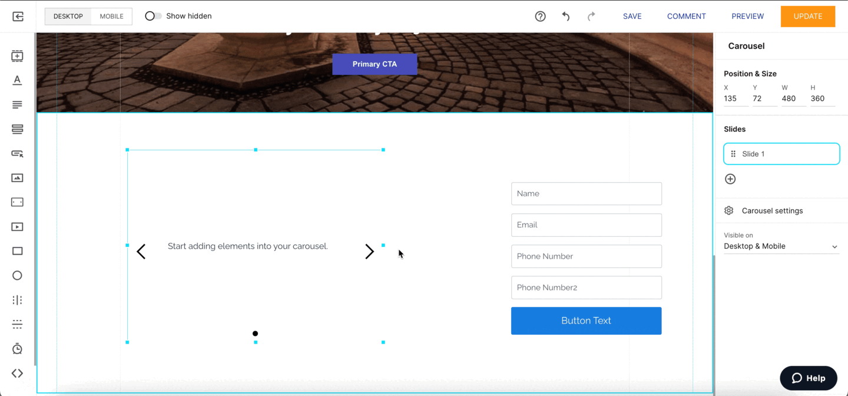Add a new slide with plus icon

tap(730, 179)
